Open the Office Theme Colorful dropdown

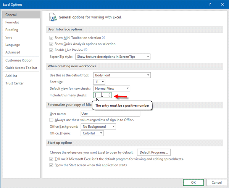[92, 133]
